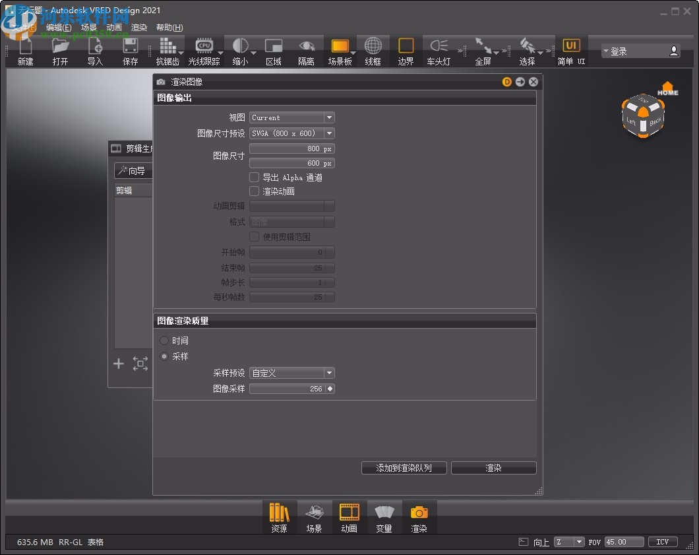The height and width of the screenshot is (555, 699).
Task: Open the 渲染 menu
Action: [138, 27]
